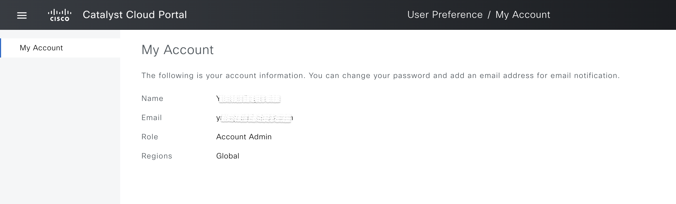
Task: Click the empty gray sidebar area
Action: click(x=60, y=128)
